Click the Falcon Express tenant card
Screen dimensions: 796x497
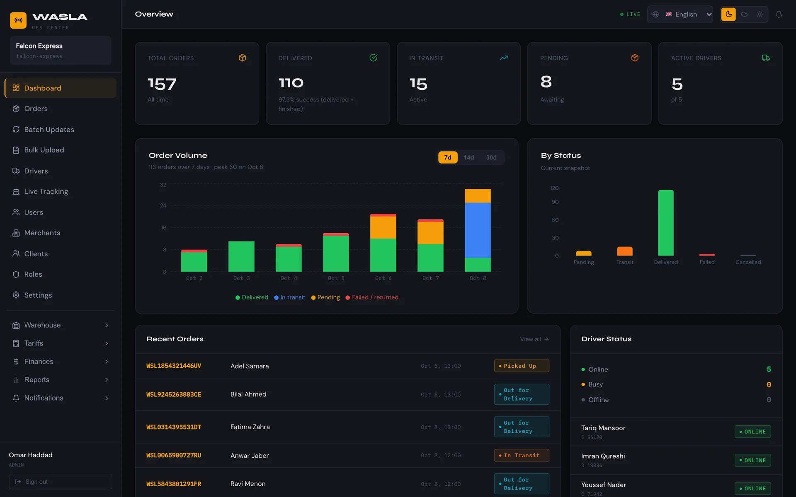[61, 51]
